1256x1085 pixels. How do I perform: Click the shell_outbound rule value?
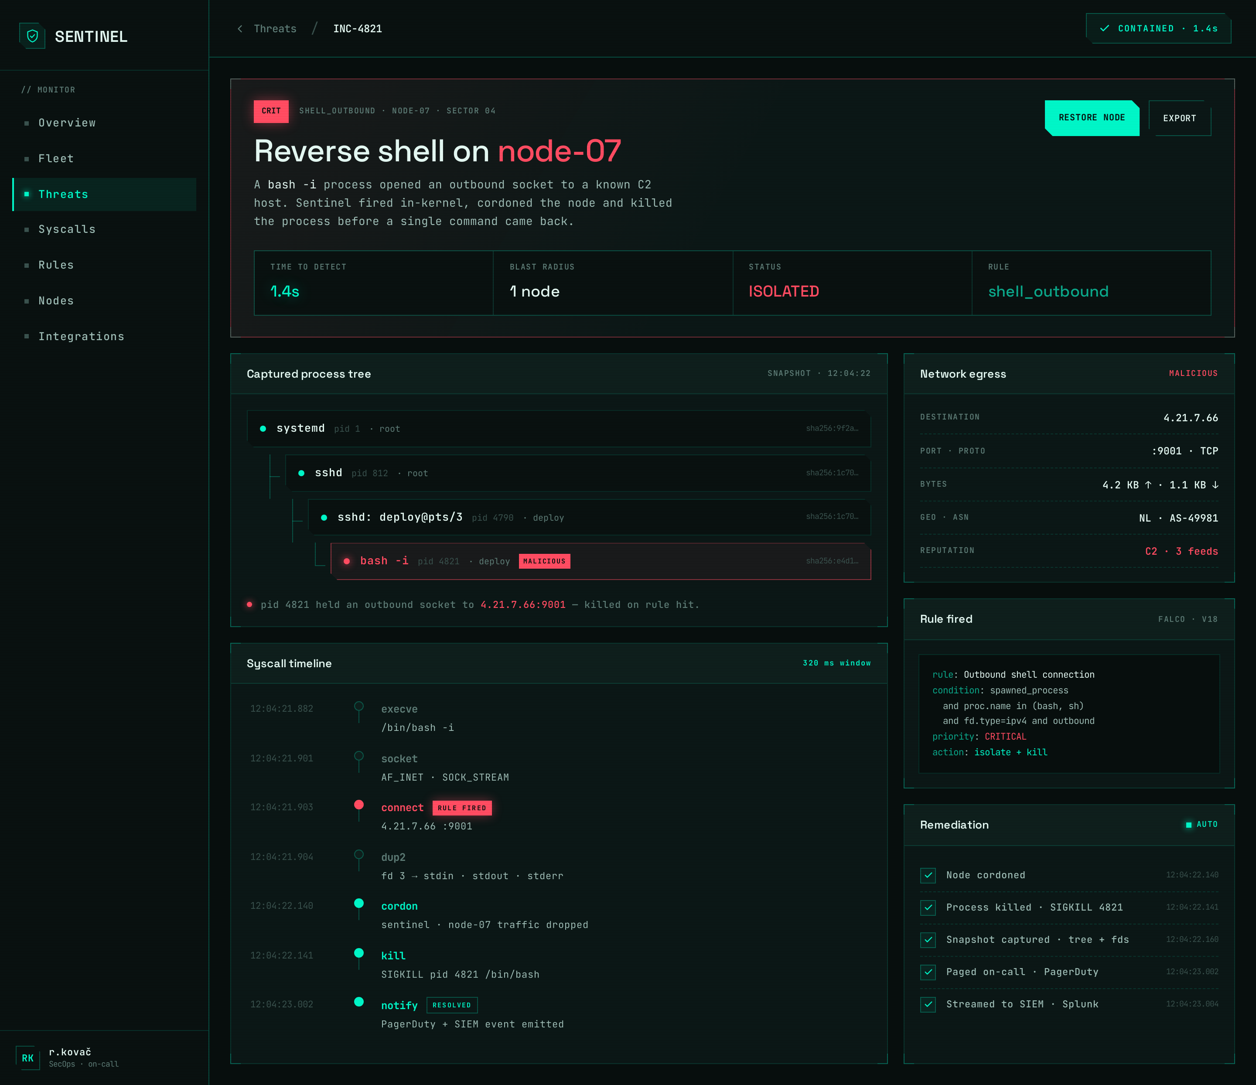[x=1048, y=292]
